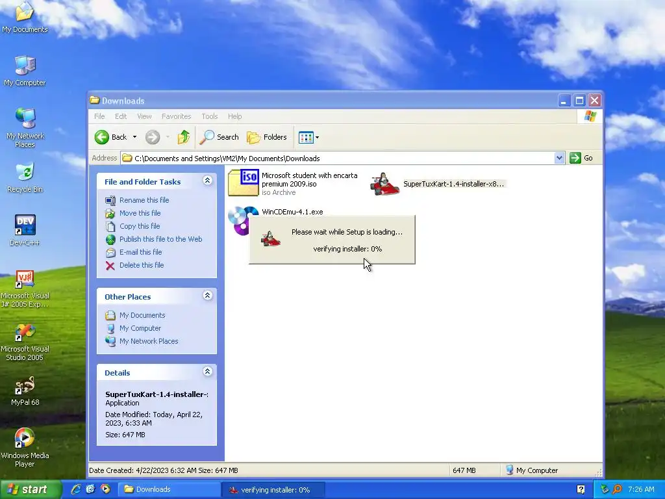
Task: Click My Computer zone in status bar
Action: pos(532,470)
